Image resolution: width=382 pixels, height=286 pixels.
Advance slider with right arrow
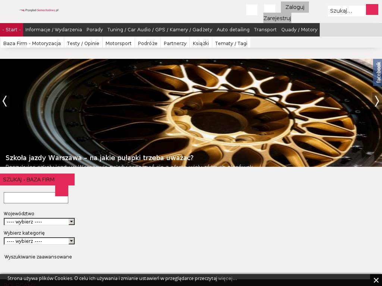pos(377,101)
